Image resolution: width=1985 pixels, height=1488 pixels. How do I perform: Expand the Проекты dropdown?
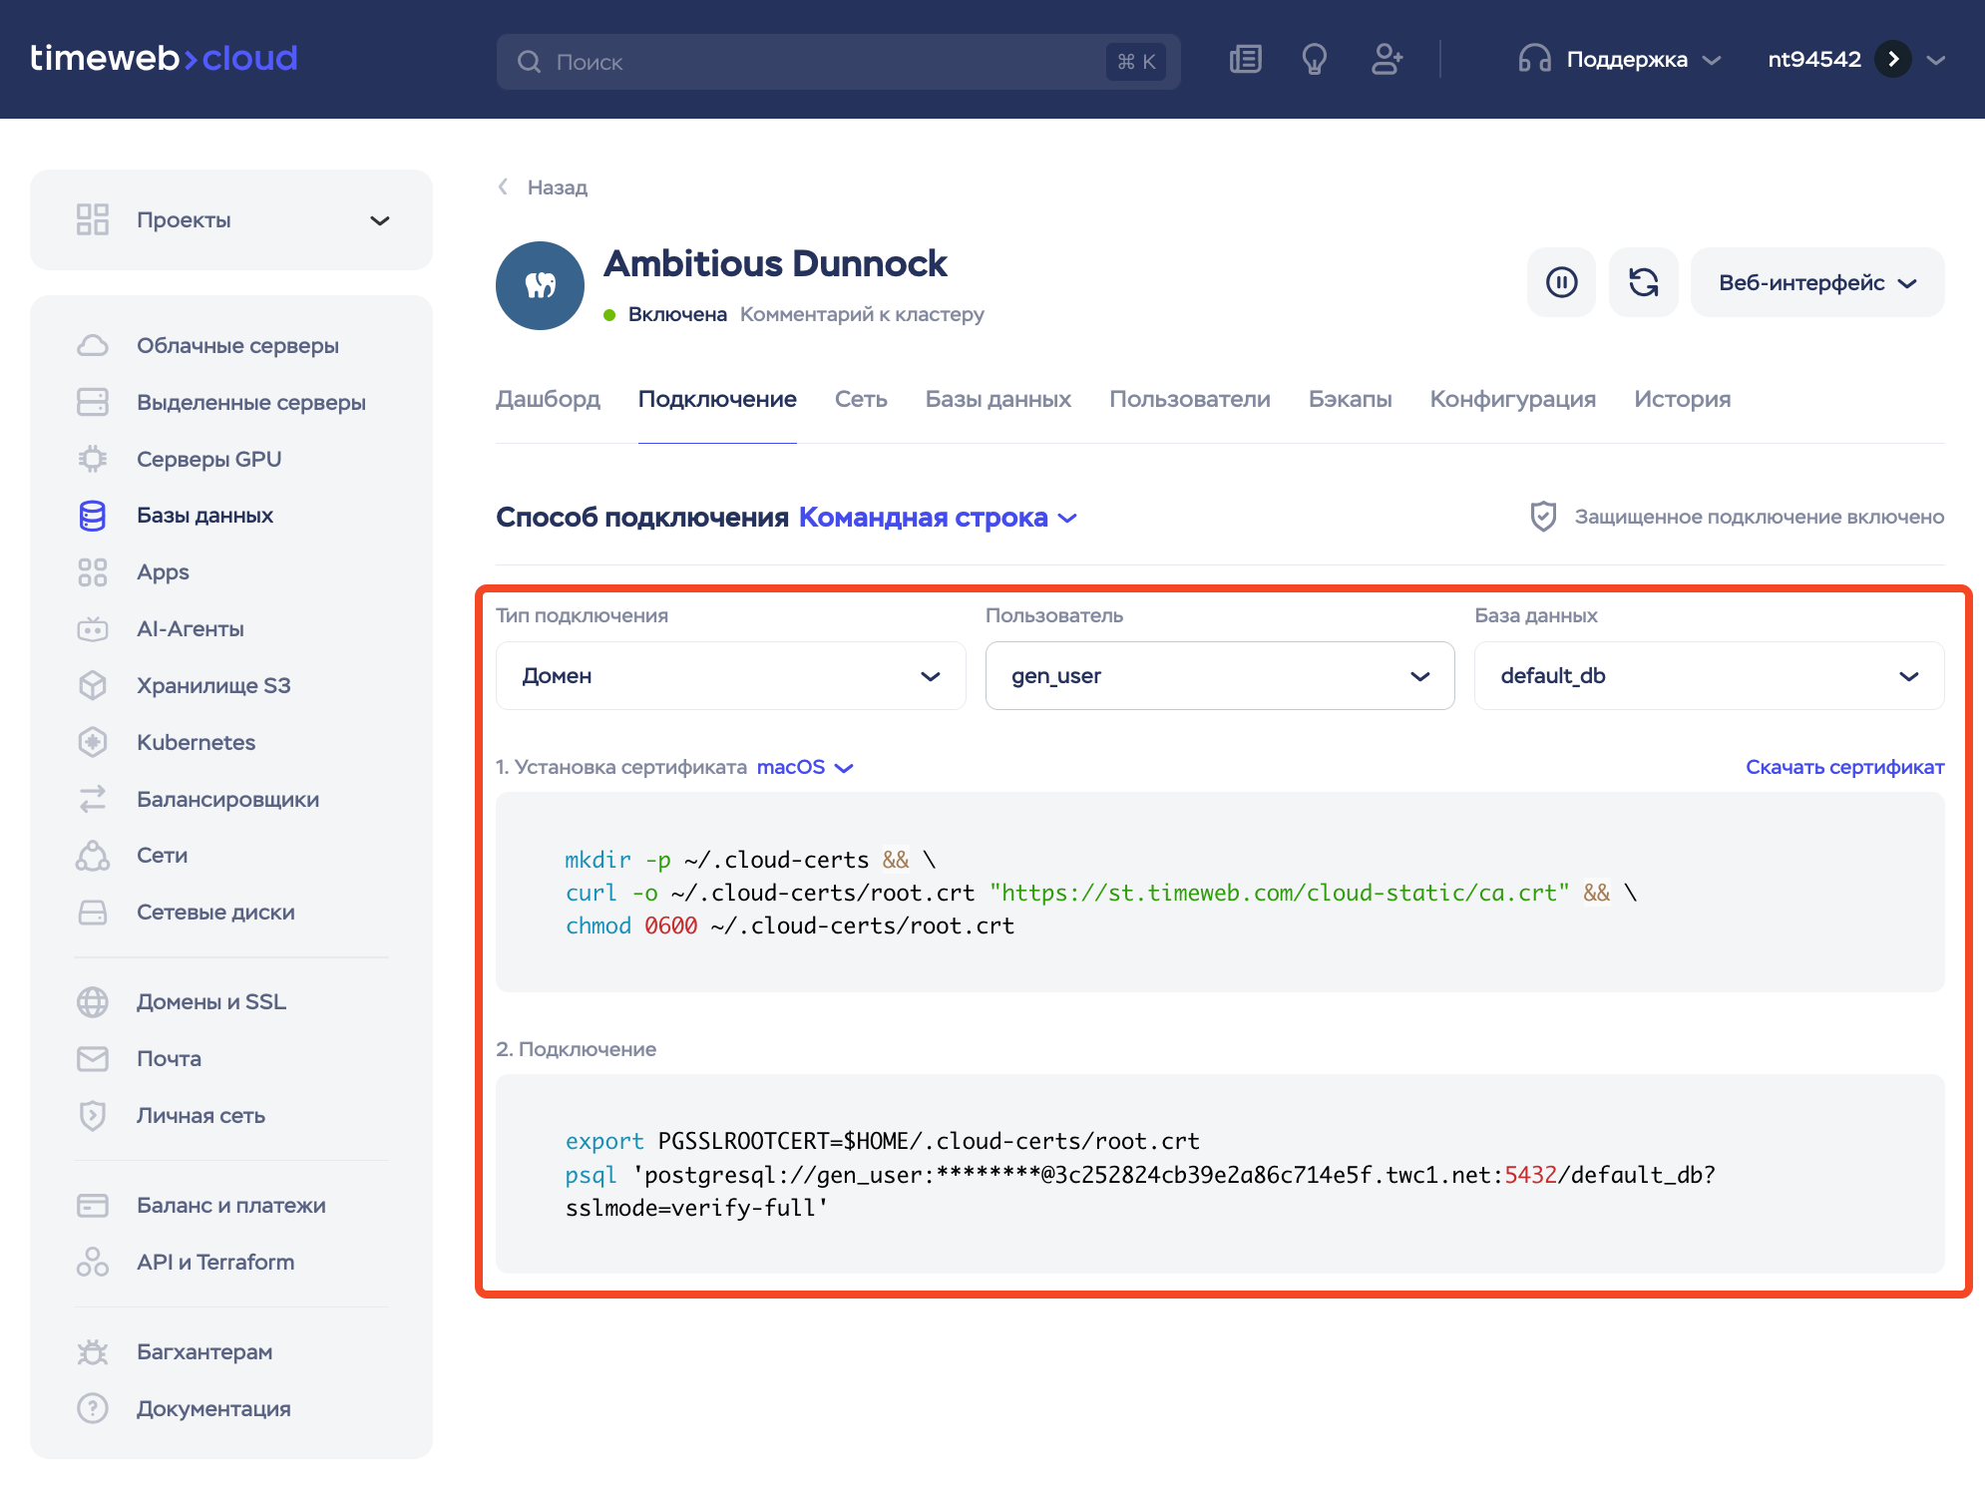click(x=231, y=219)
